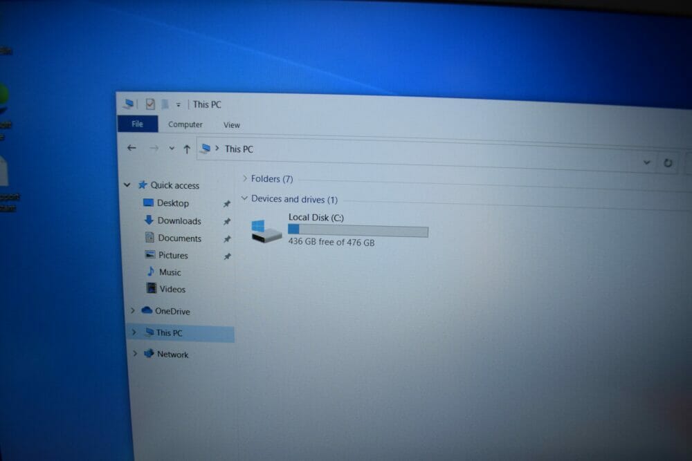
Task: Open Desktop in Quick access
Action: tap(173, 203)
